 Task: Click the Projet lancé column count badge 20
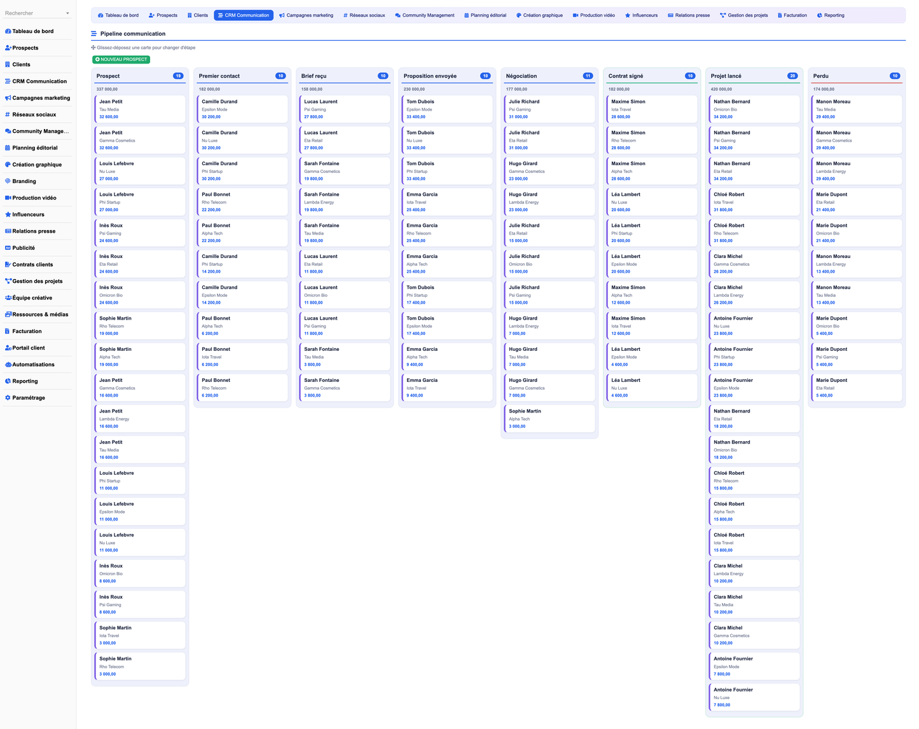[x=792, y=76]
